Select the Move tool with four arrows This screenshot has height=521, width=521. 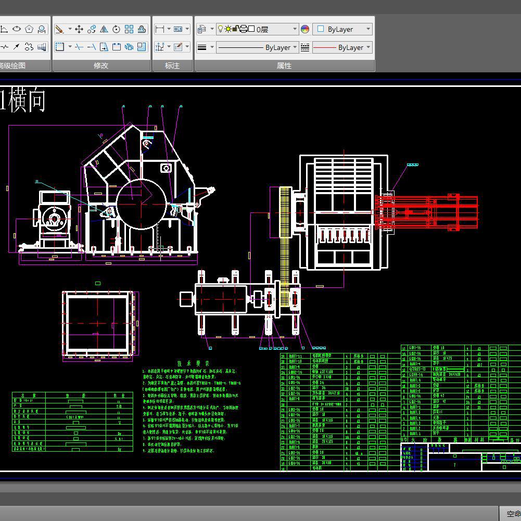click(x=79, y=29)
